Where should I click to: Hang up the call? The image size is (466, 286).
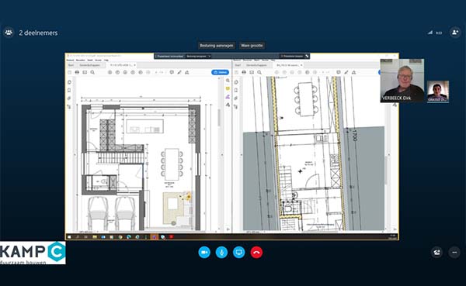(256, 253)
